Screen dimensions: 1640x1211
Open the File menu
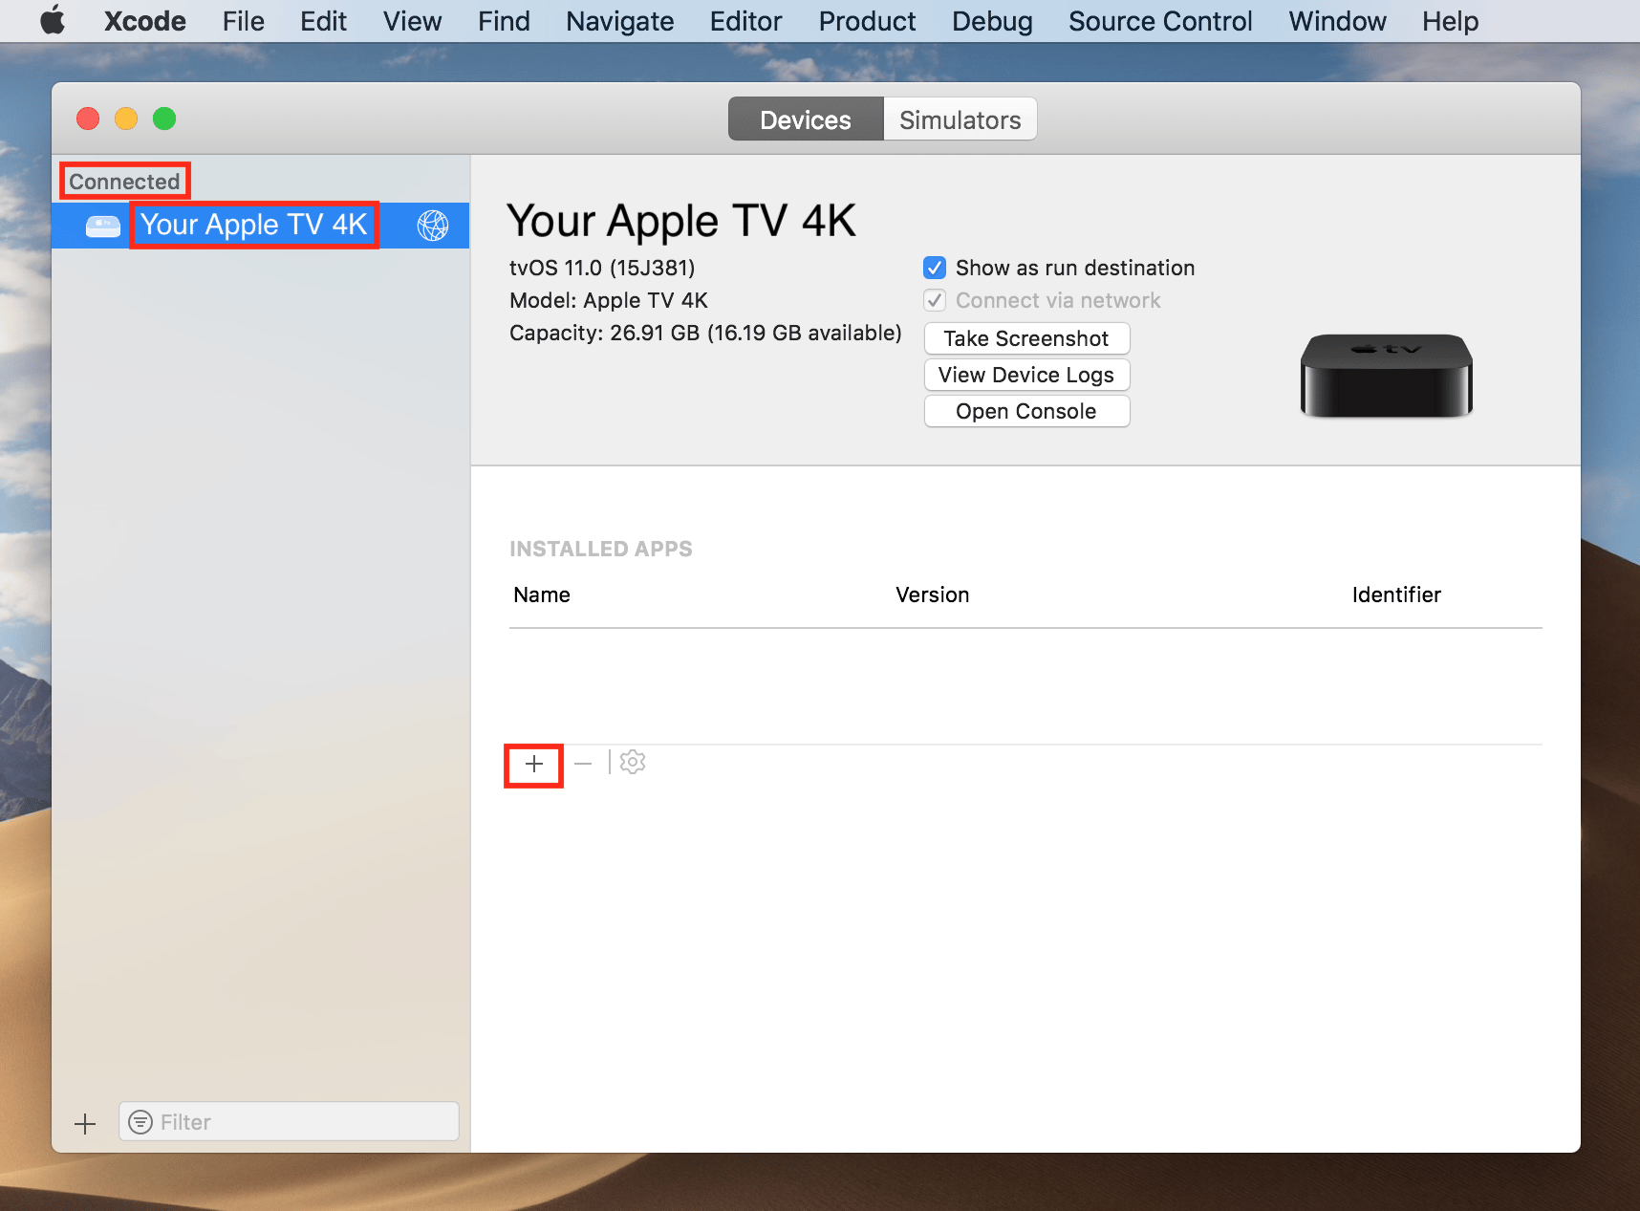pos(243,21)
